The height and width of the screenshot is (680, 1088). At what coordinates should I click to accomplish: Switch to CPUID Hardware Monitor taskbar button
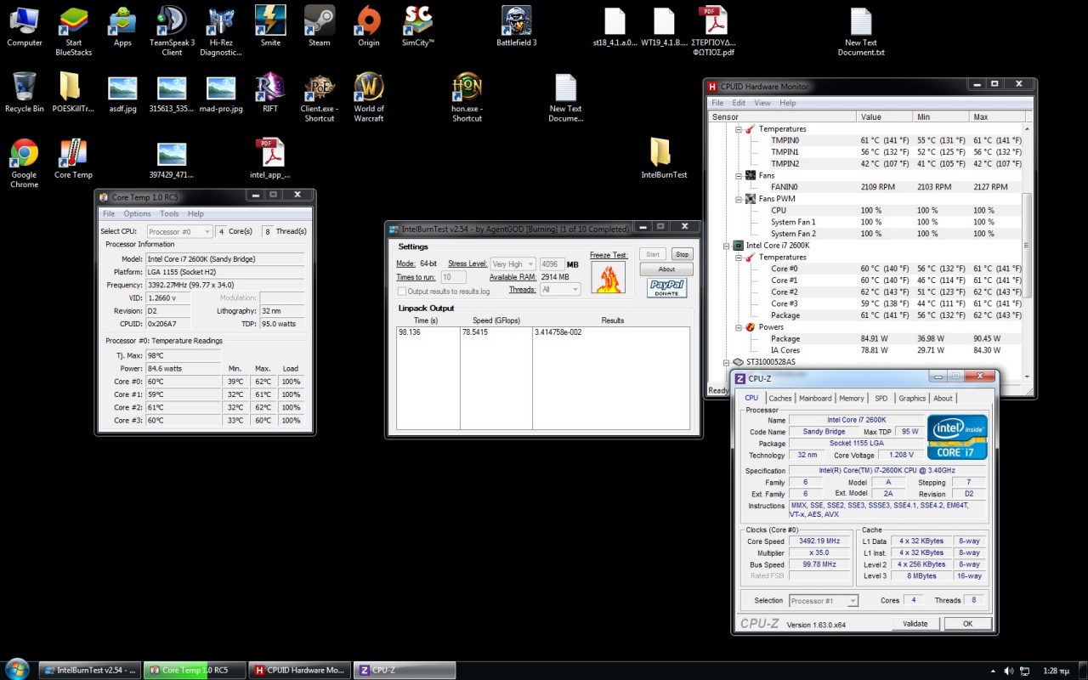point(300,670)
